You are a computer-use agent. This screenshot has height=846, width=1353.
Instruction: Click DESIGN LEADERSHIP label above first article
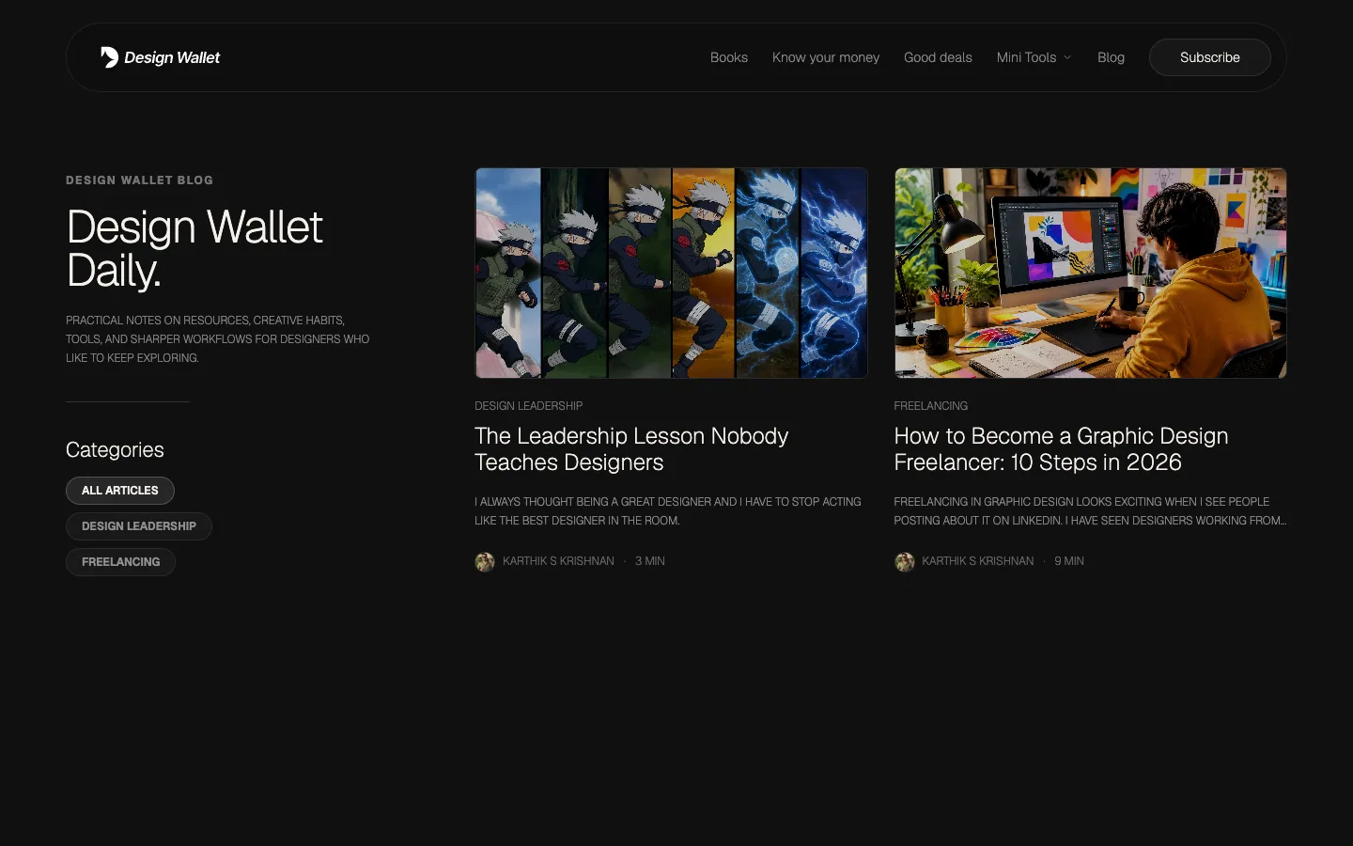pos(528,406)
